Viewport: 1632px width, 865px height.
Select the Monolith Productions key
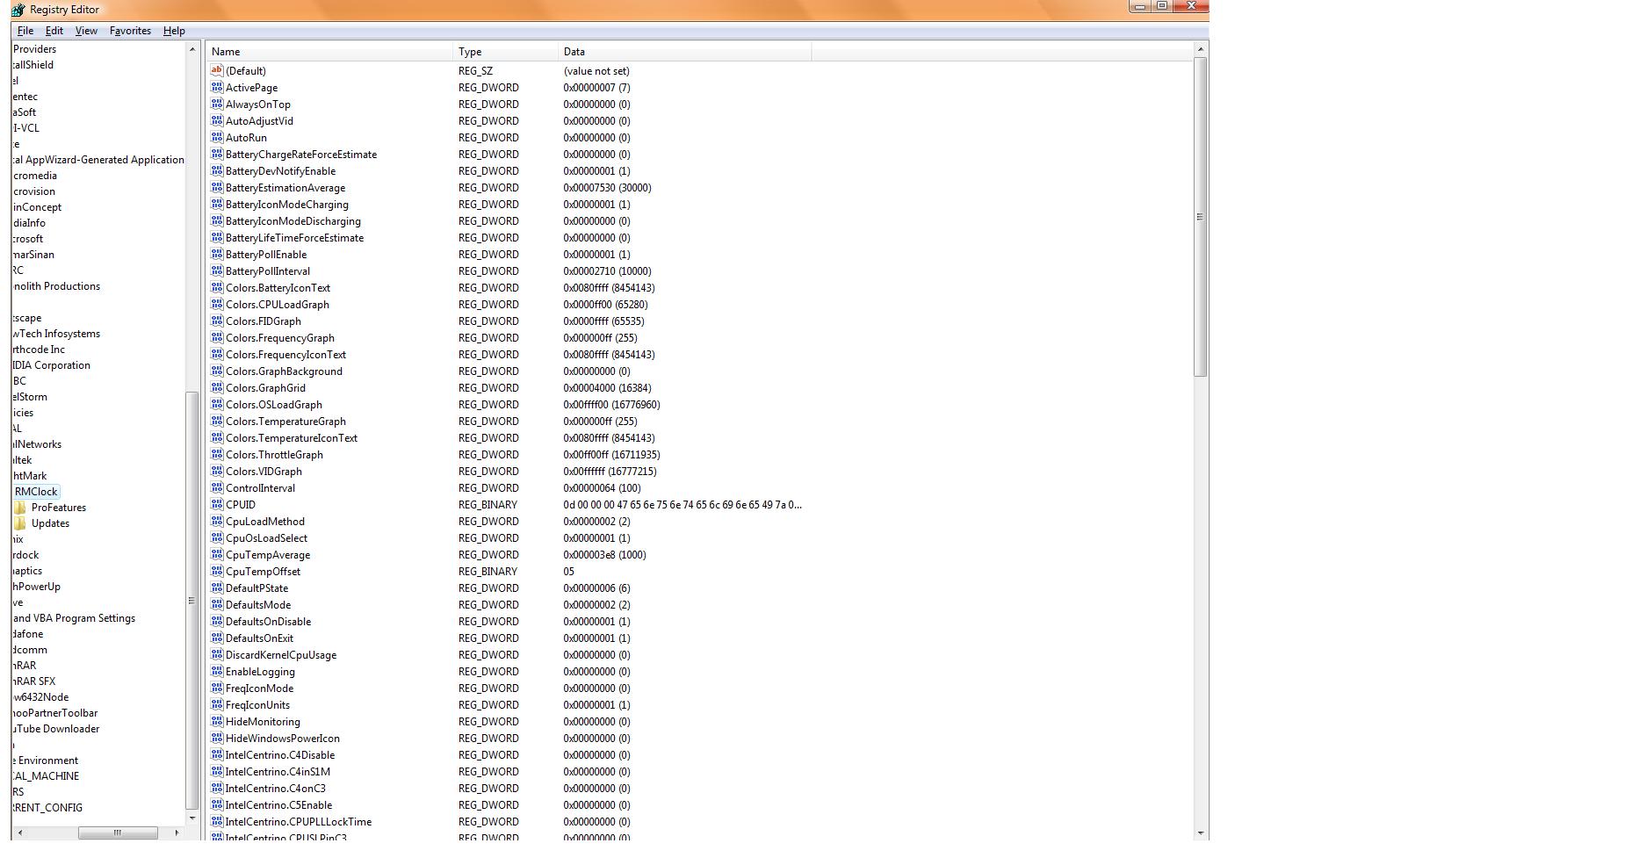click(x=56, y=286)
